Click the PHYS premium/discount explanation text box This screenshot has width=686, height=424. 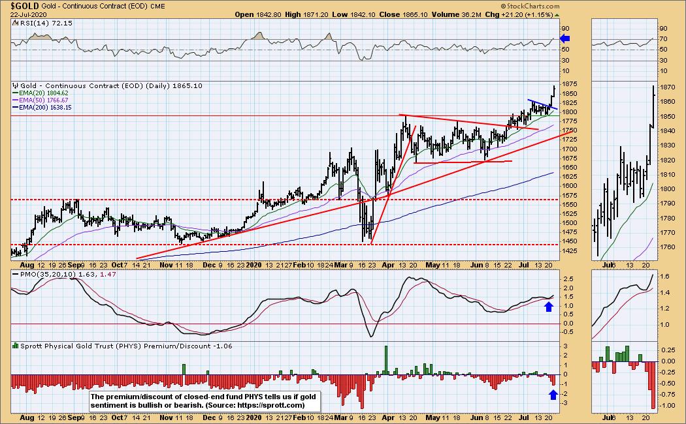tap(204, 401)
